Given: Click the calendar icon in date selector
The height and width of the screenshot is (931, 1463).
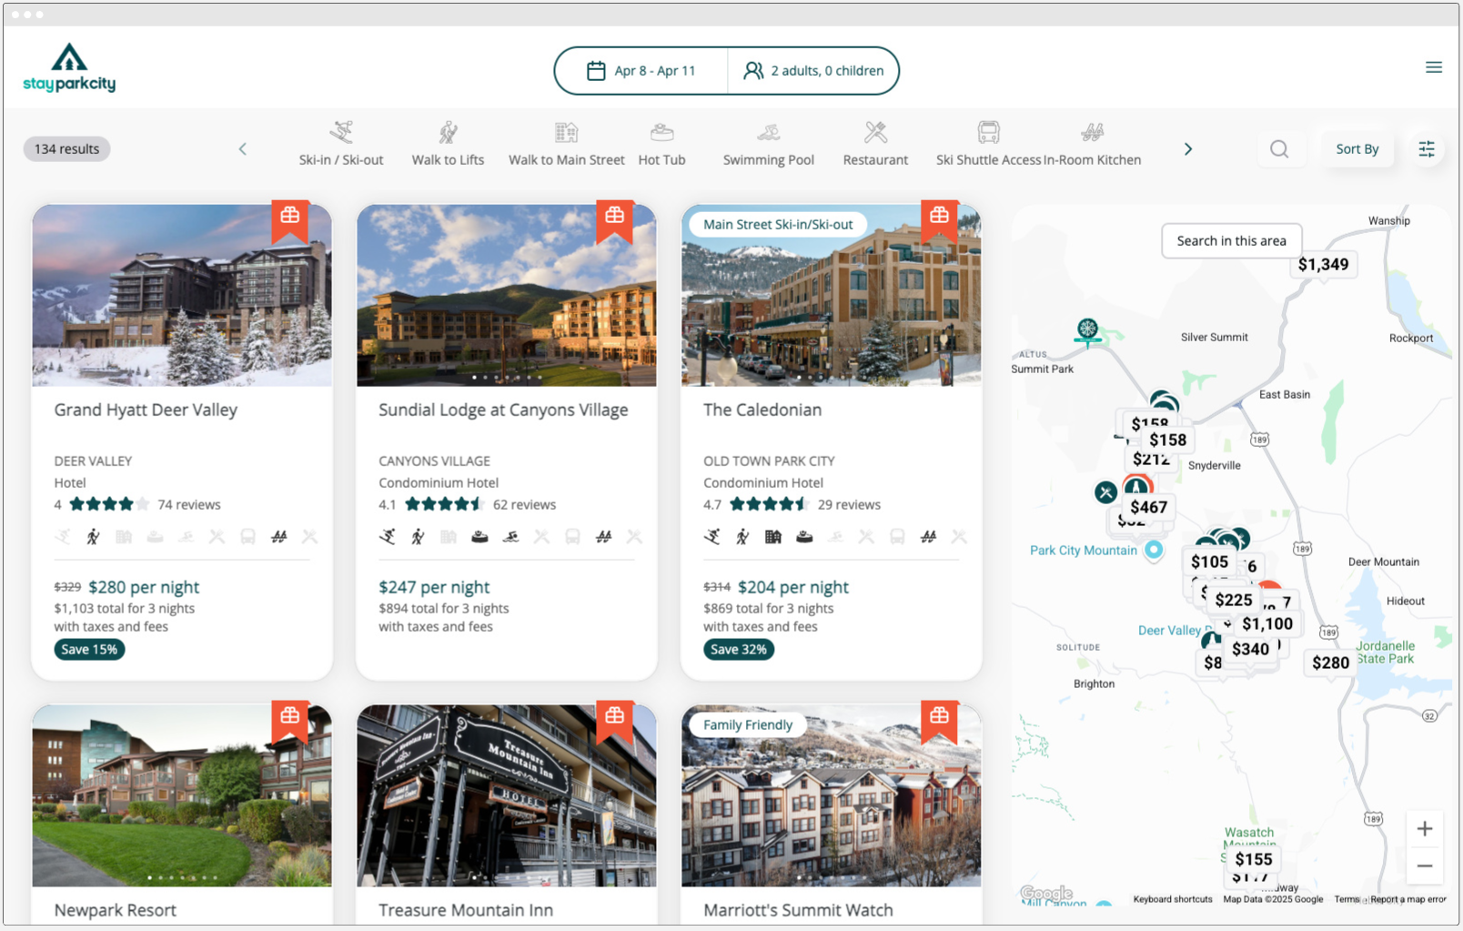Looking at the screenshot, I should coord(596,71).
